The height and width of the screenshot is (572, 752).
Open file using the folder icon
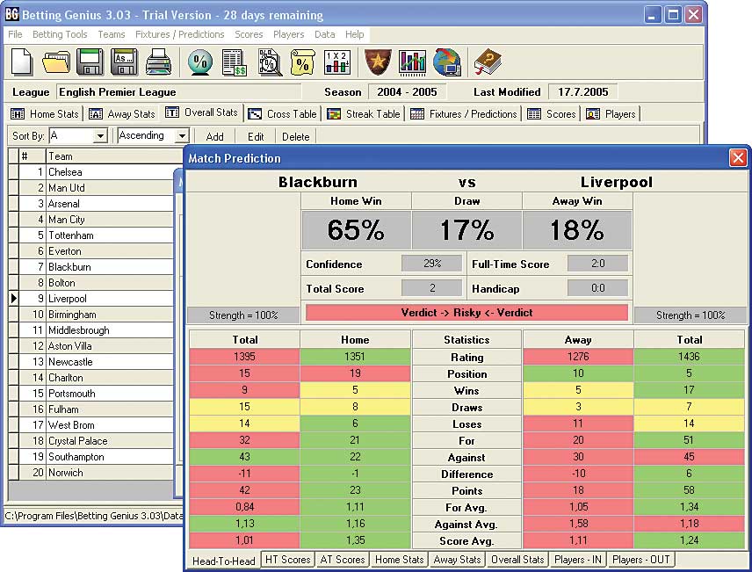[55, 62]
